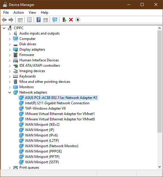
Task: Click the Display adapters icon
Action: coord(15,49)
